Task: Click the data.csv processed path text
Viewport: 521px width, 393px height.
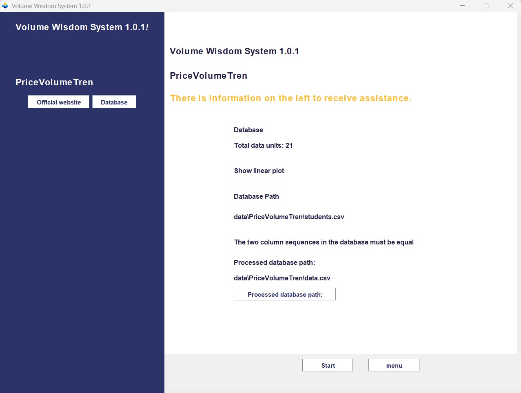Action: 282,278
